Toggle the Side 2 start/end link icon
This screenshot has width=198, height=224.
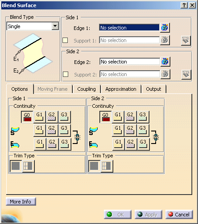click(156, 137)
